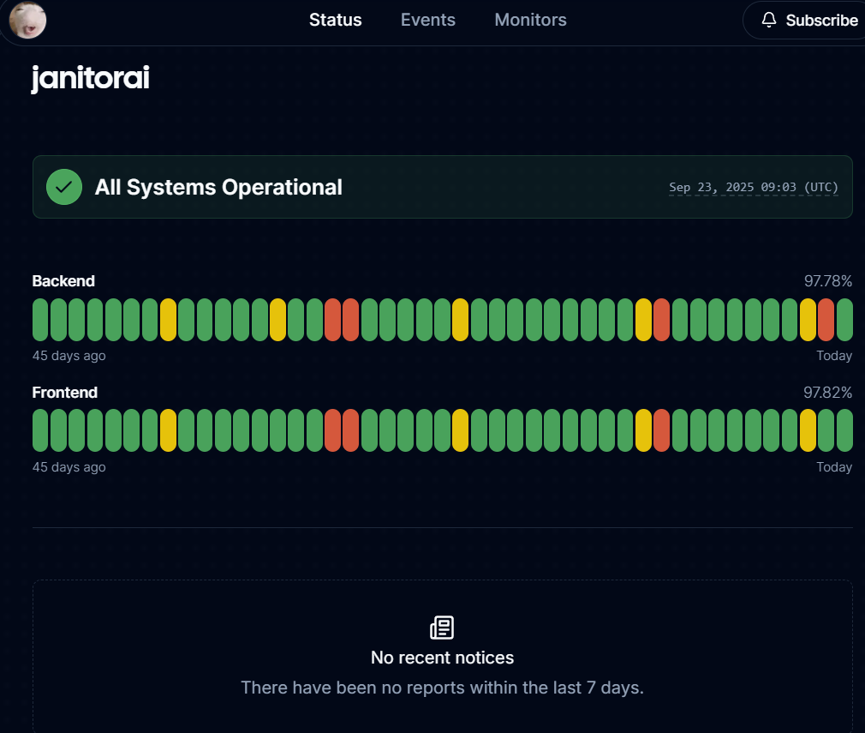
Task: Click the Sep 23, 2025 timestamp
Action: [754, 187]
